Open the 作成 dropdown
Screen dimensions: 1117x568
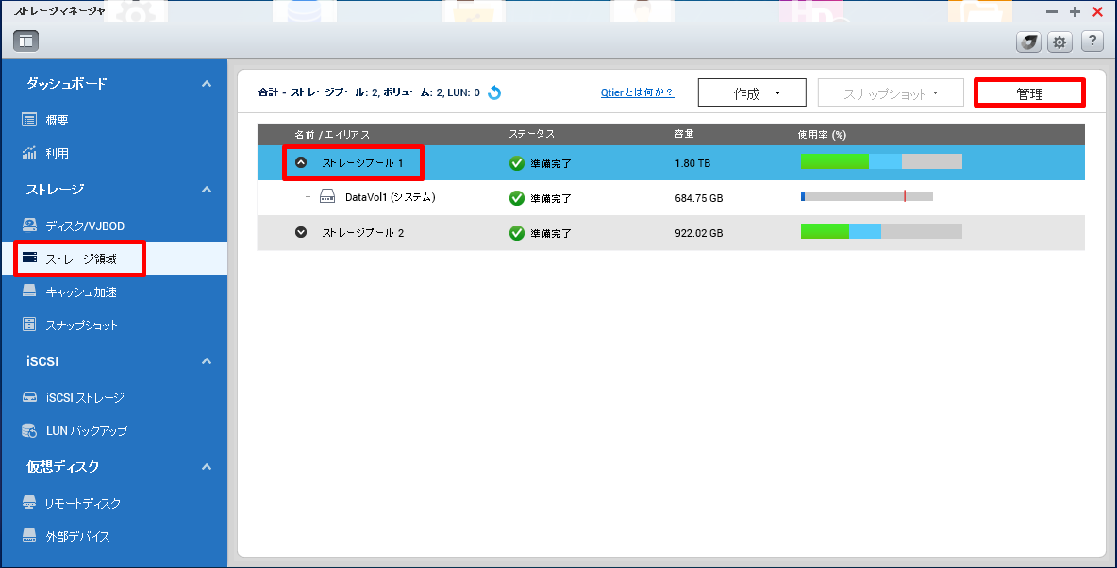coord(752,93)
